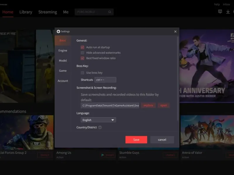Open the Game settings tab

[63, 71]
